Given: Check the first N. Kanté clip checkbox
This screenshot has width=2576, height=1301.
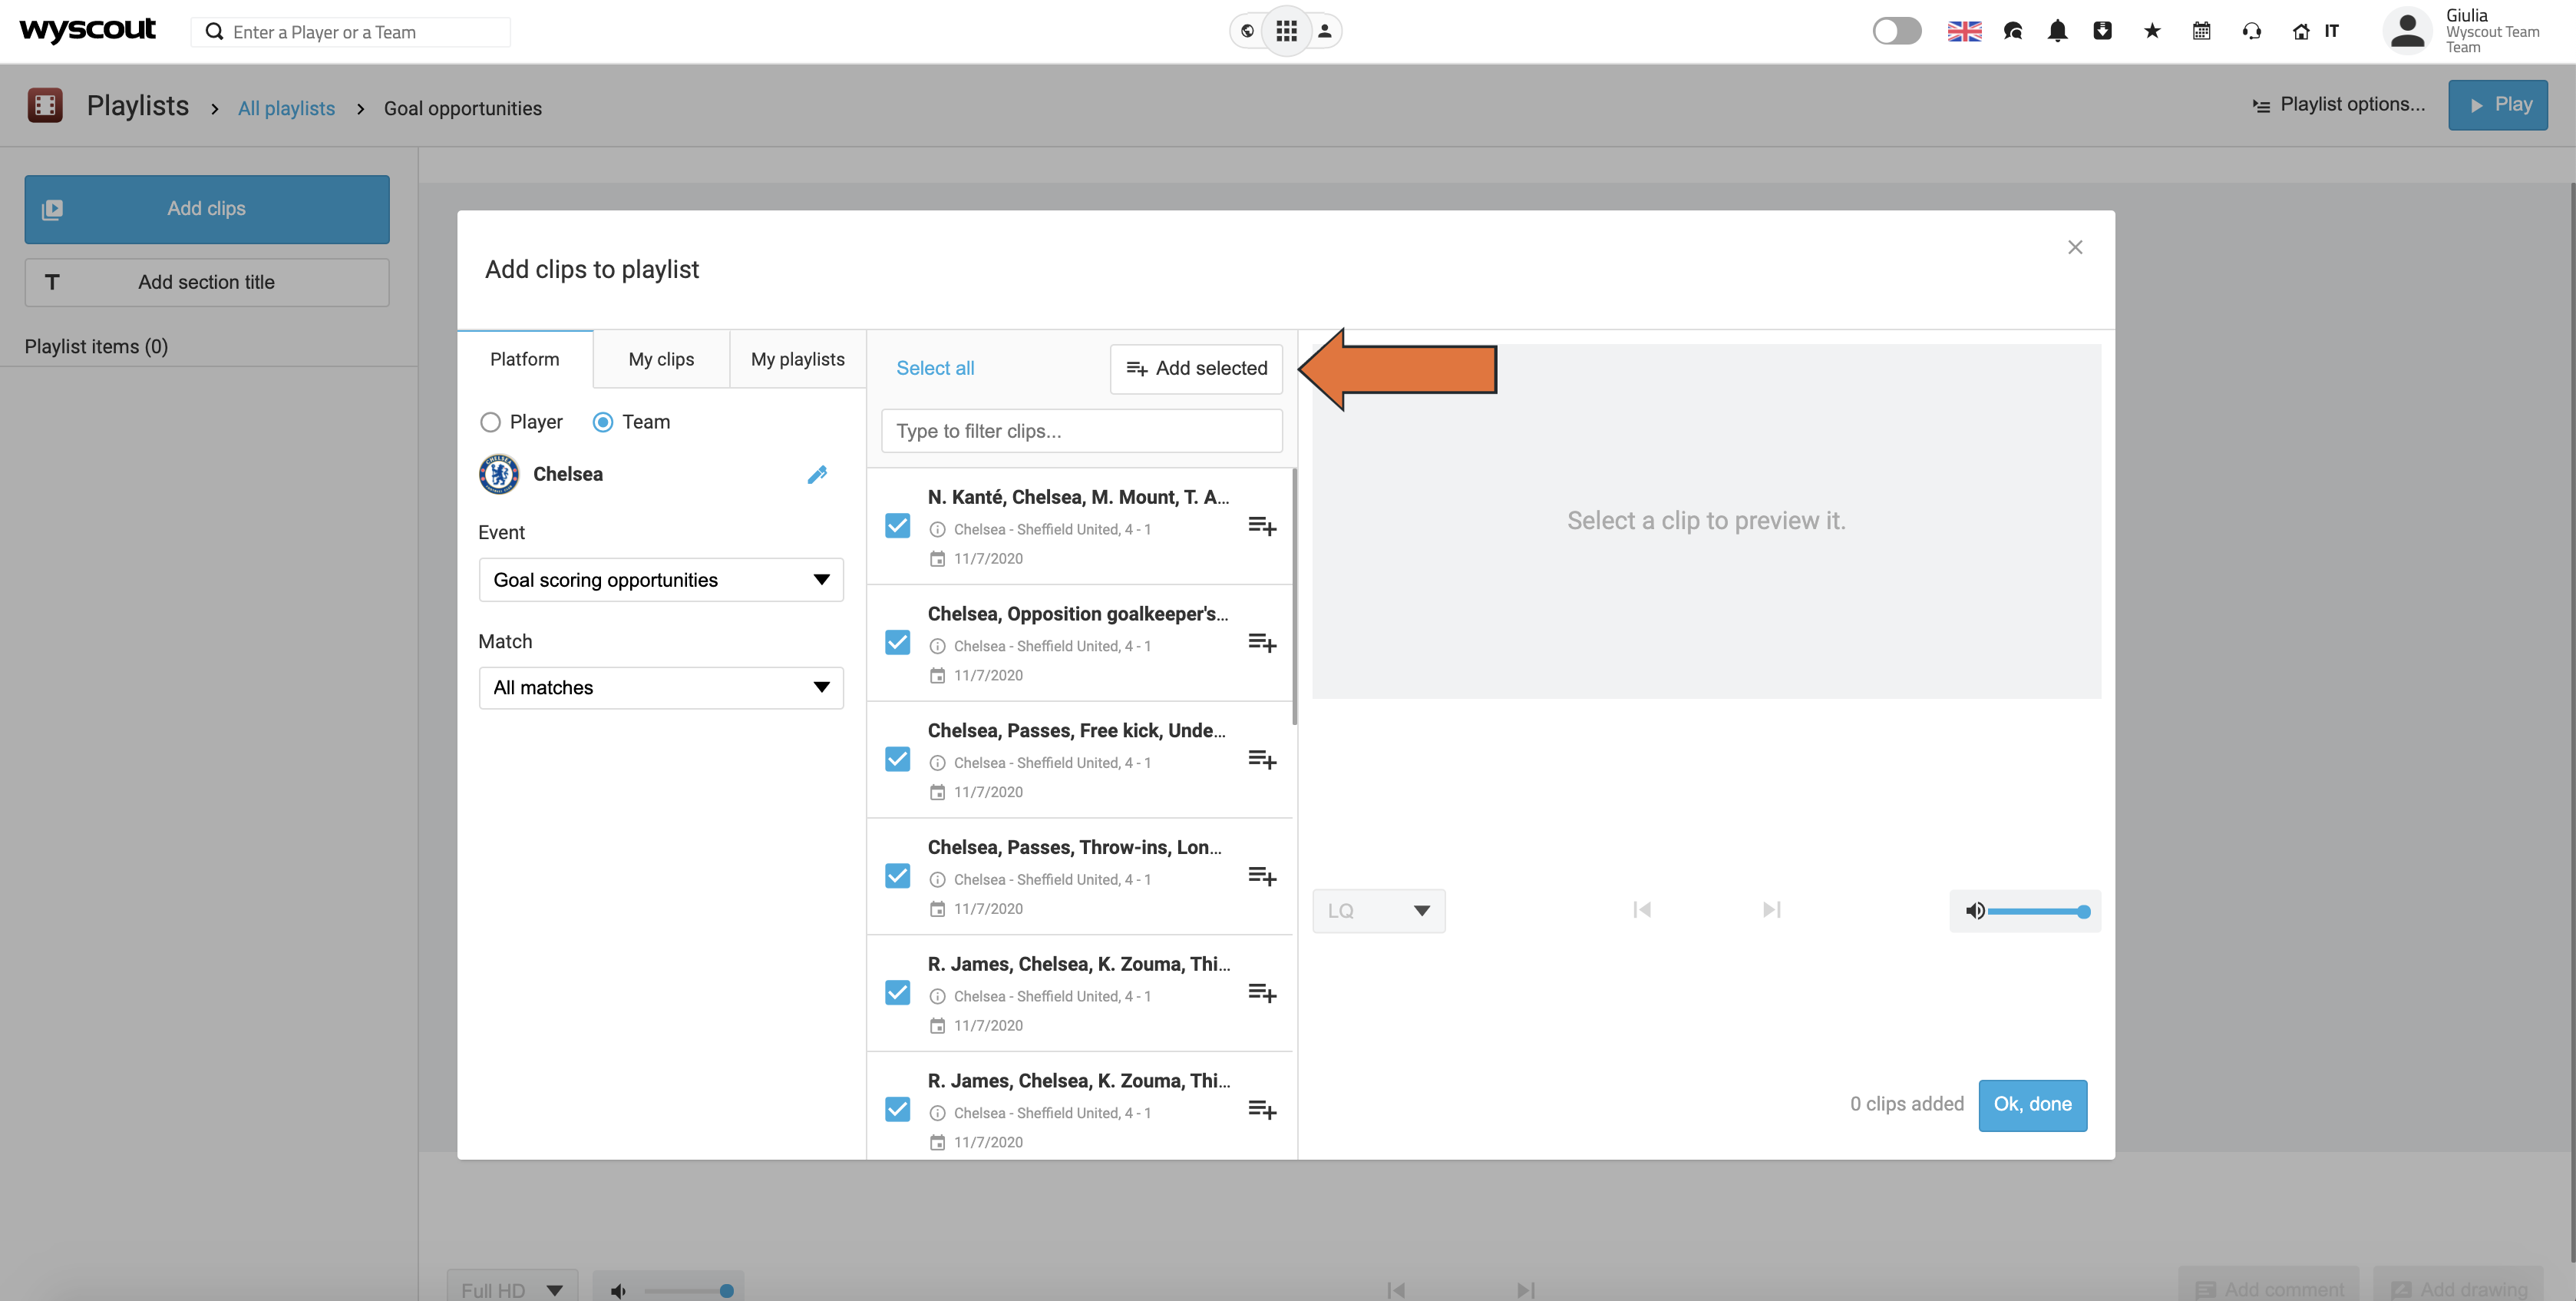Looking at the screenshot, I should tap(897, 525).
